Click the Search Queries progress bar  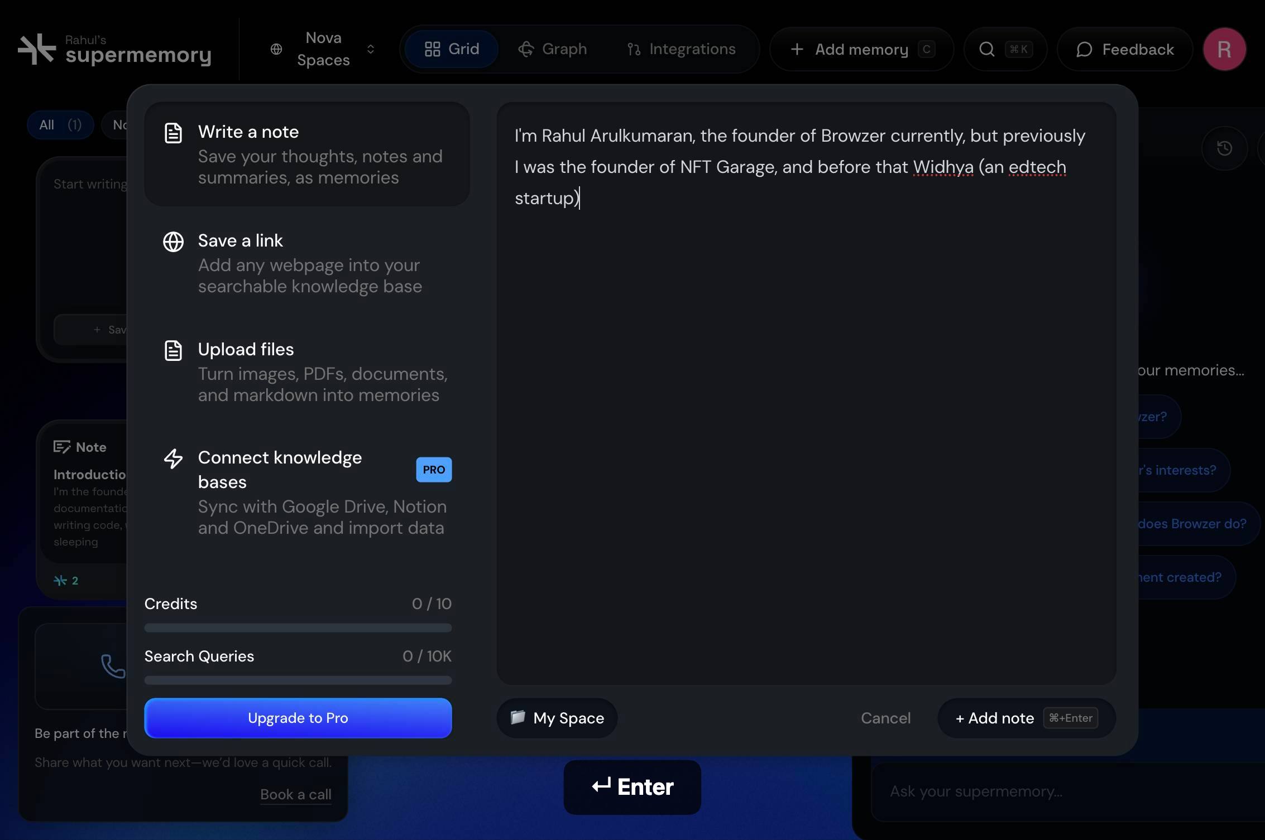[298, 680]
